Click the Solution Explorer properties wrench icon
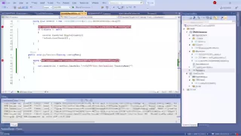This screenshot has width=241, height=136. [x=222, y=18]
